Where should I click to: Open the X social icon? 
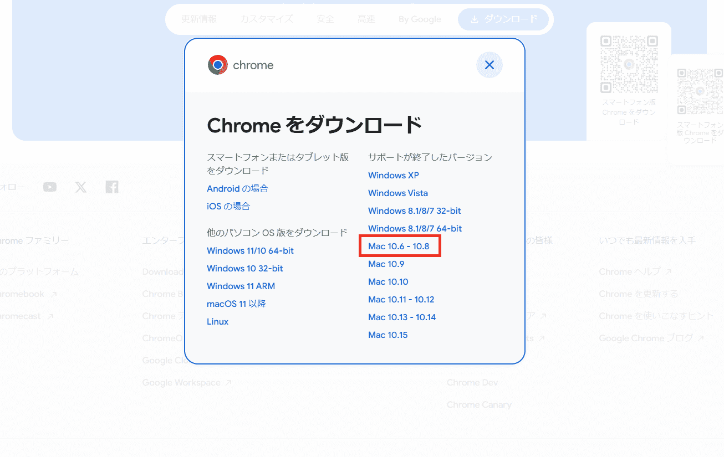pos(81,187)
